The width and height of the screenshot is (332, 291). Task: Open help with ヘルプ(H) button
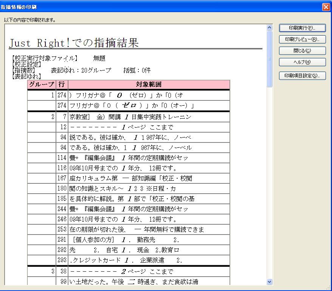(x=303, y=62)
